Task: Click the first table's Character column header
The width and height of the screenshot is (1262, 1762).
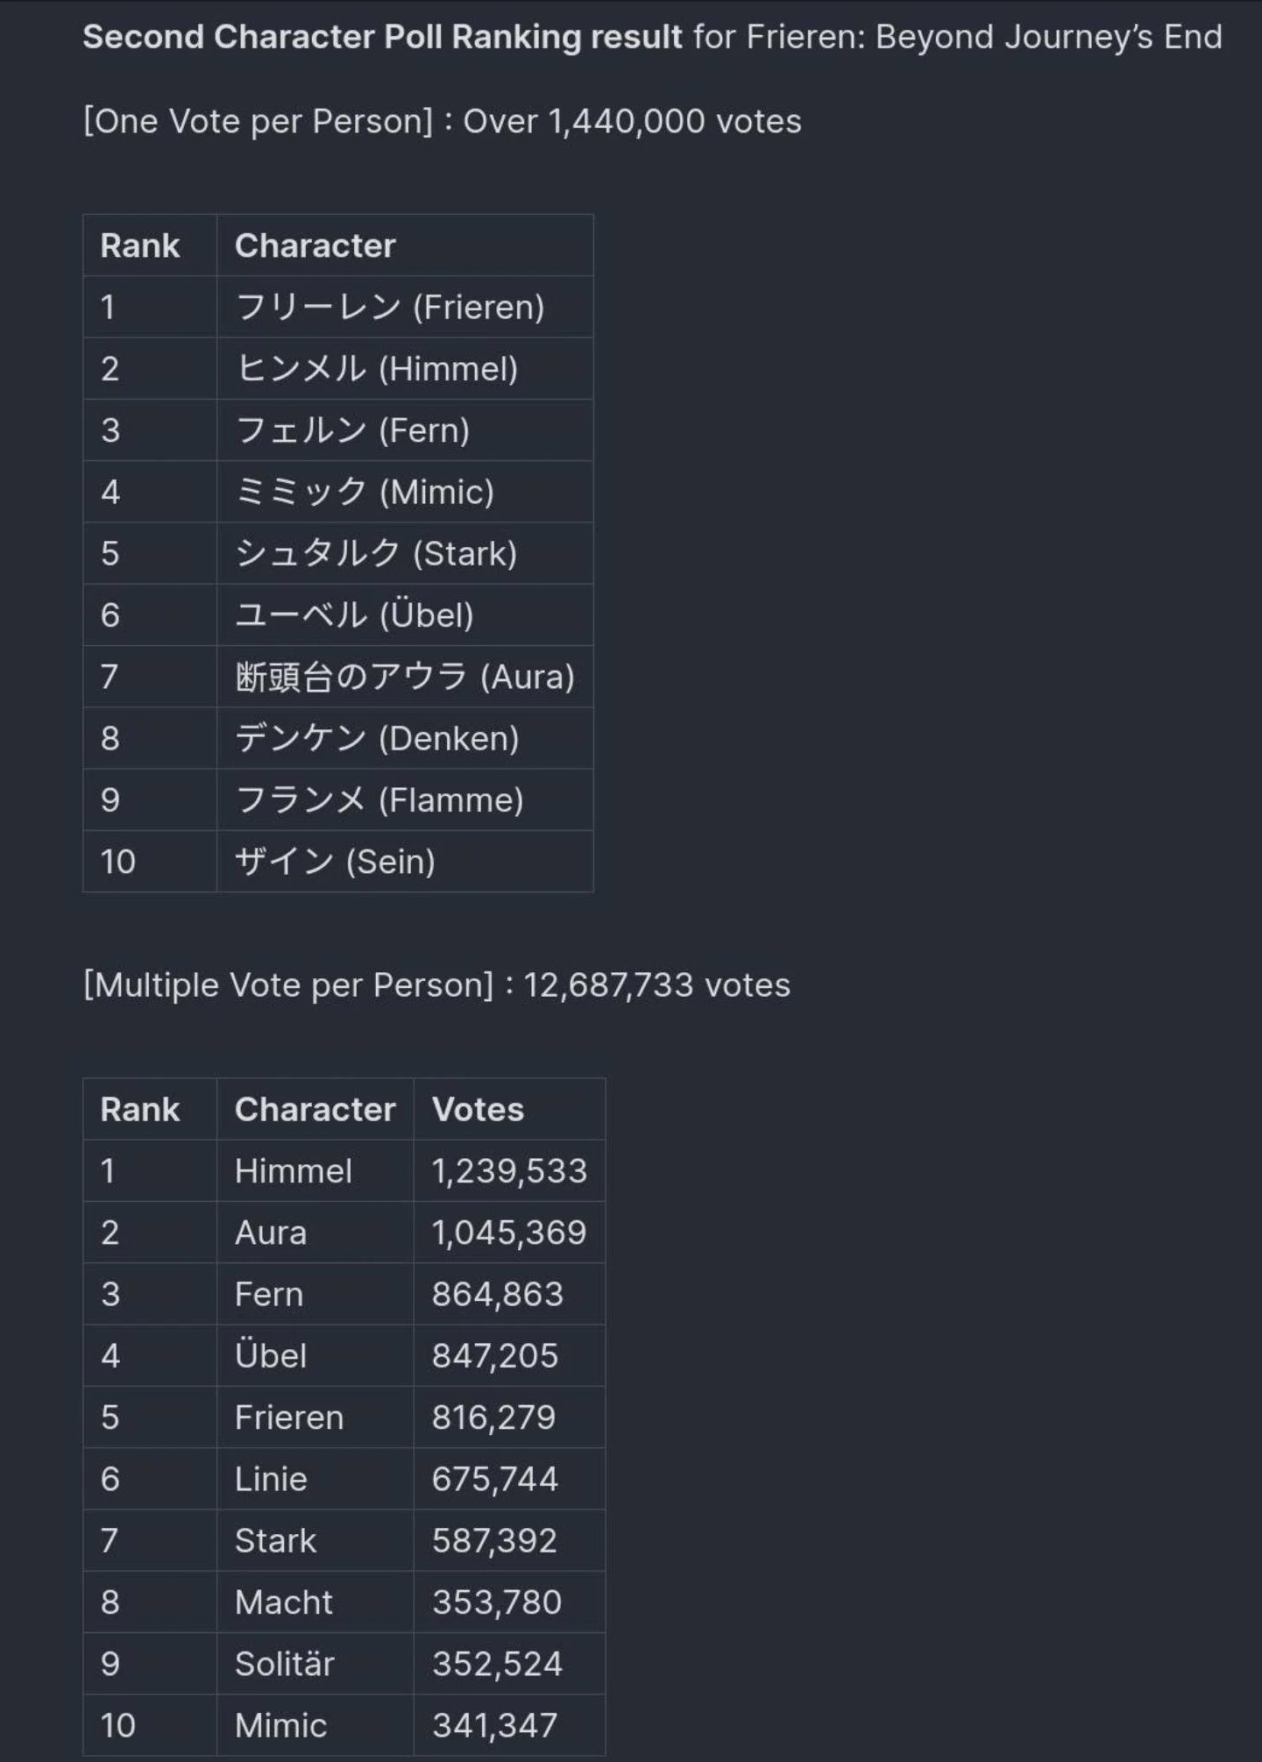Action: click(x=405, y=245)
